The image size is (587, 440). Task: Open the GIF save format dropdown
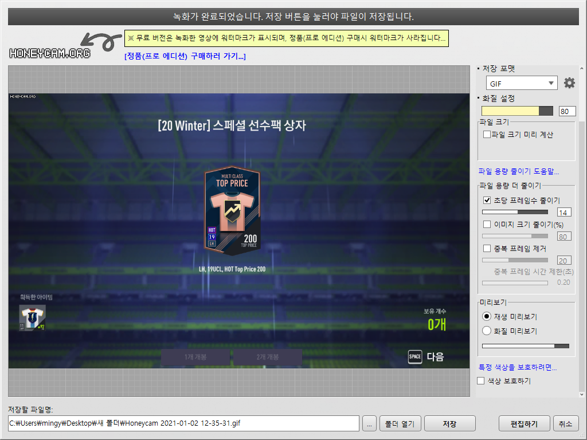(522, 83)
